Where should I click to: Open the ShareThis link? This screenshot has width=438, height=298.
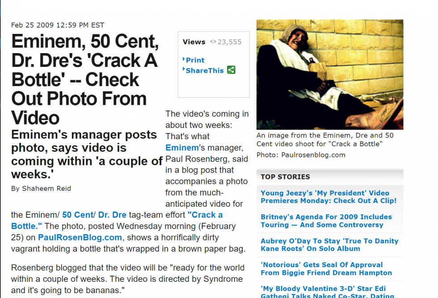(x=205, y=70)
